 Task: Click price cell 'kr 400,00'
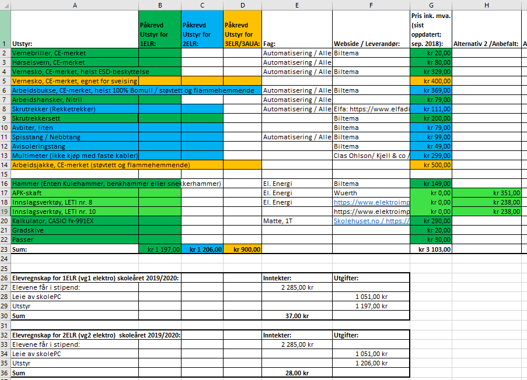coord(431,81)
